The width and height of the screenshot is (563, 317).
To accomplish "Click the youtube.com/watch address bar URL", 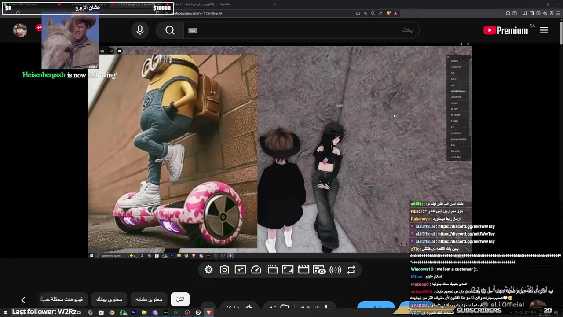I will click(197, 13).
